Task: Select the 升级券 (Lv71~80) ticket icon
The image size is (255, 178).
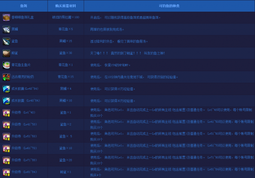Action: (x=6, y=160)
